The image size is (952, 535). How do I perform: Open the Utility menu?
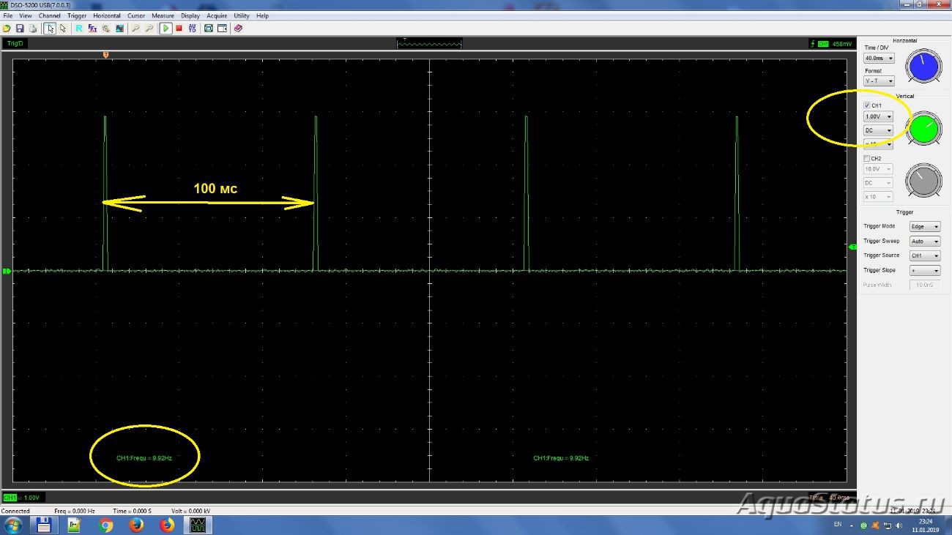click(242, 15)
